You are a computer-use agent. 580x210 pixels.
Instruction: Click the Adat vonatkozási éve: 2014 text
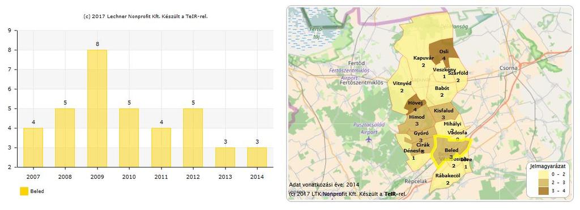point(323,185)
